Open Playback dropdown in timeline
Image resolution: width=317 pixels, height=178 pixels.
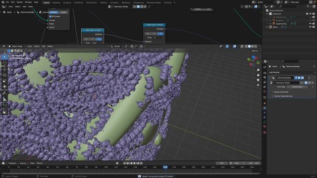pyautogui.click(x=13, y=163)
